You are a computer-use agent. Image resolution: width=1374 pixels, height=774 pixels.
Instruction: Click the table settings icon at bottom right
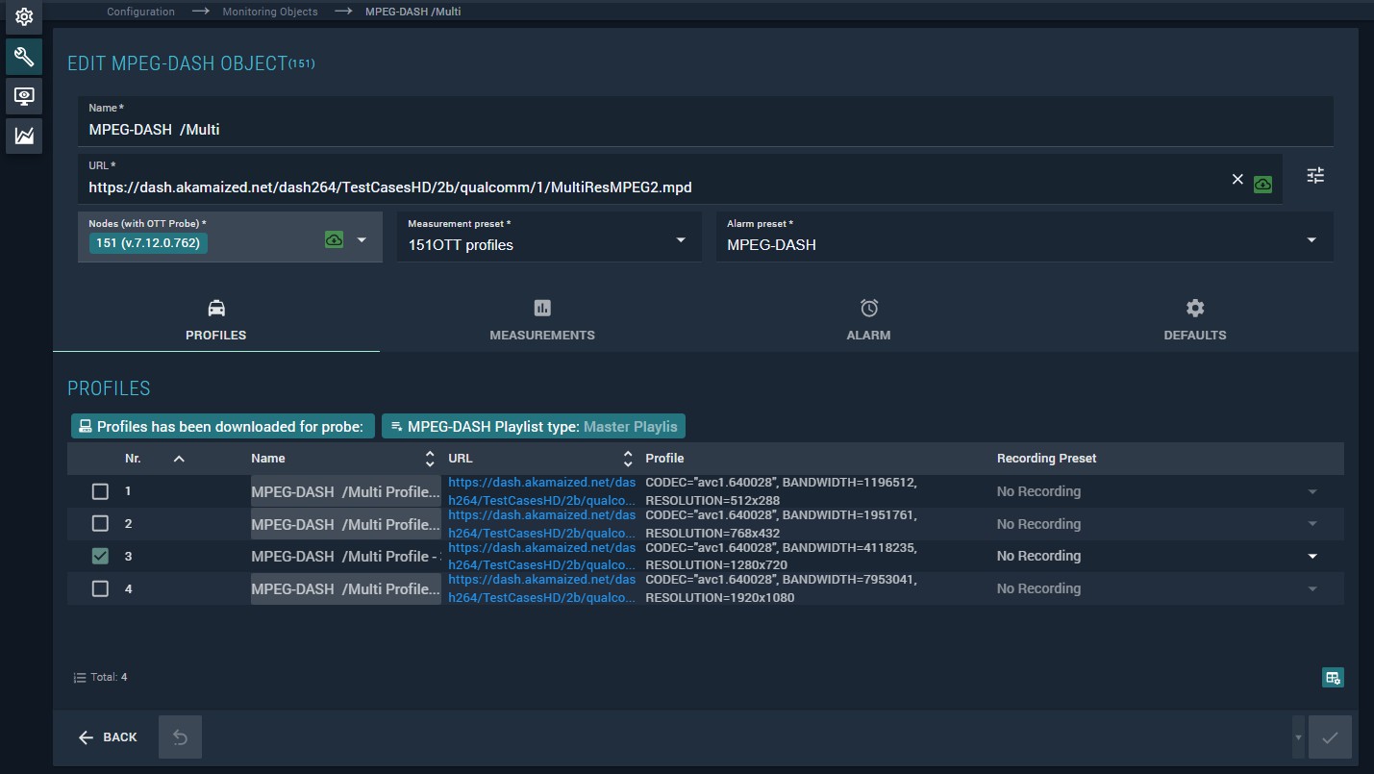(x=1332, y=678)
